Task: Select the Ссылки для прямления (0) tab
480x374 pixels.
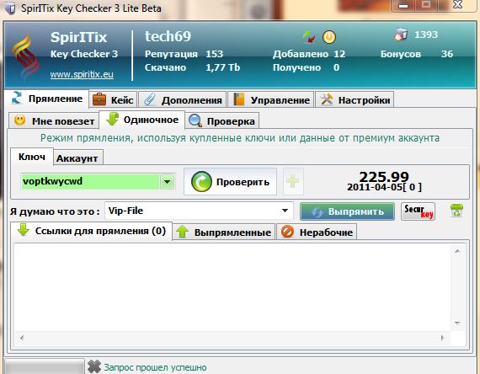Action: pos(91,231)
